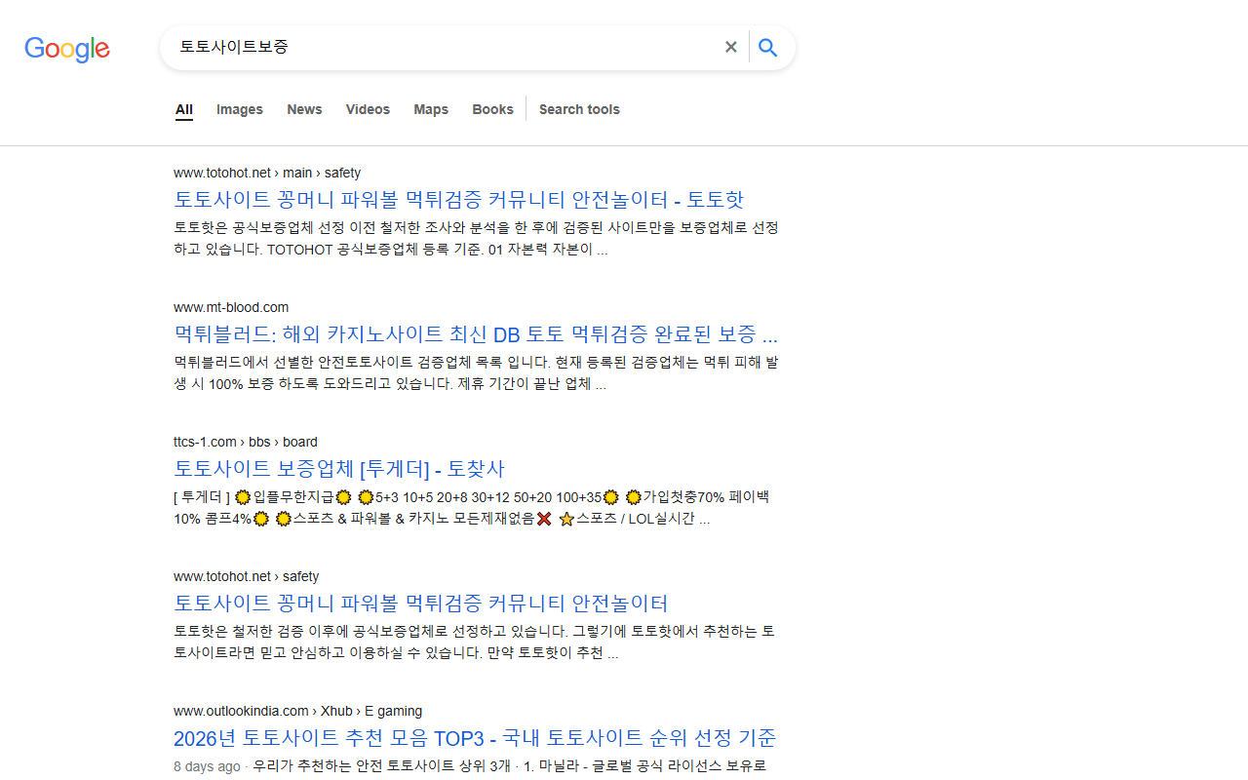Open the 2026년 토토사이트 추천 모음 TOP3 result
Viewport: 1248px width, 780px height.
[475, 738]
